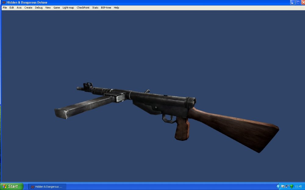Open the Game menu
The height and width of the screenshot is (190, 305).
[x=57, y=8]
